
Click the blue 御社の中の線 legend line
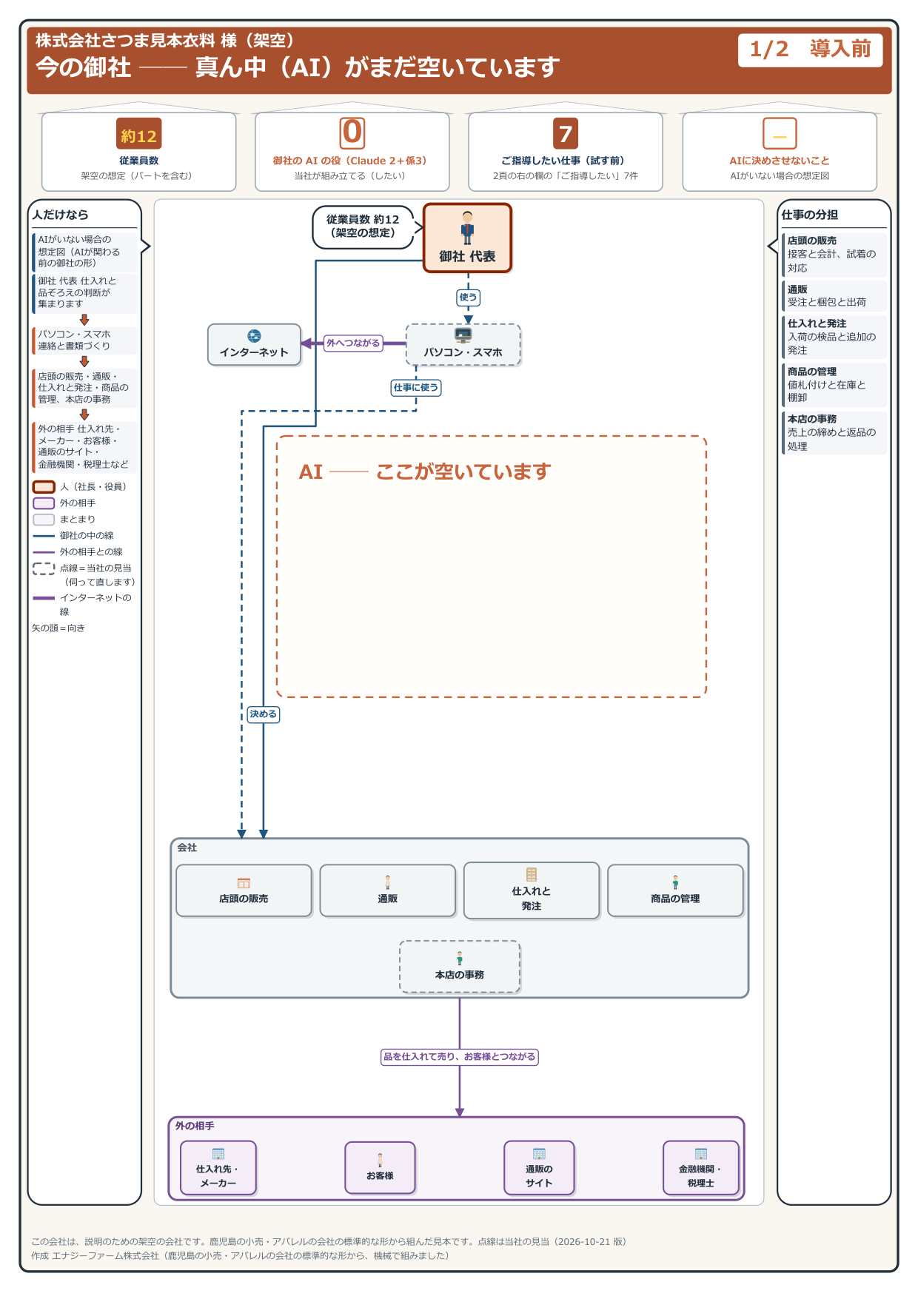tap(44, 536)
